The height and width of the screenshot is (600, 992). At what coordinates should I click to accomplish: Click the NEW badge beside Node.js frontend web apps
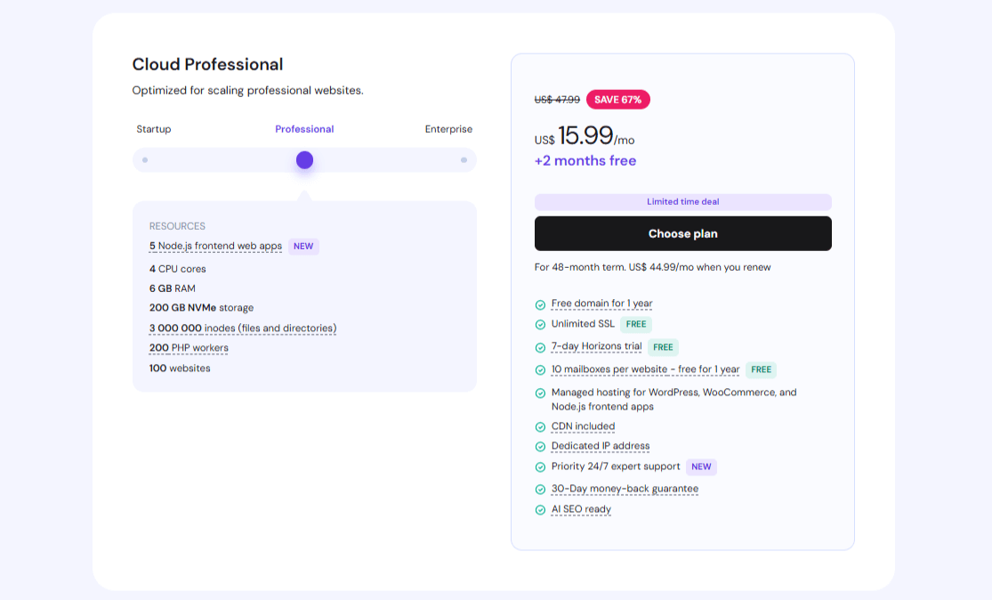point(303,246)
